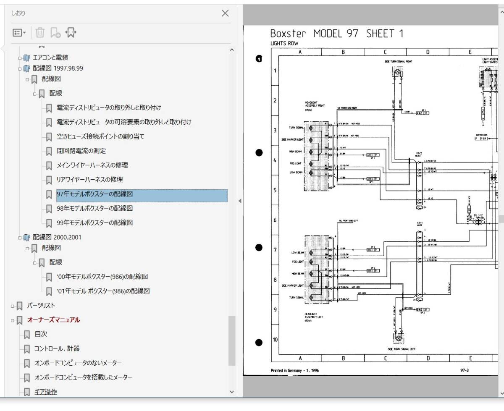Click the find current bookmark icon
The width and height of the screenshot is (504, 411).
71,33
